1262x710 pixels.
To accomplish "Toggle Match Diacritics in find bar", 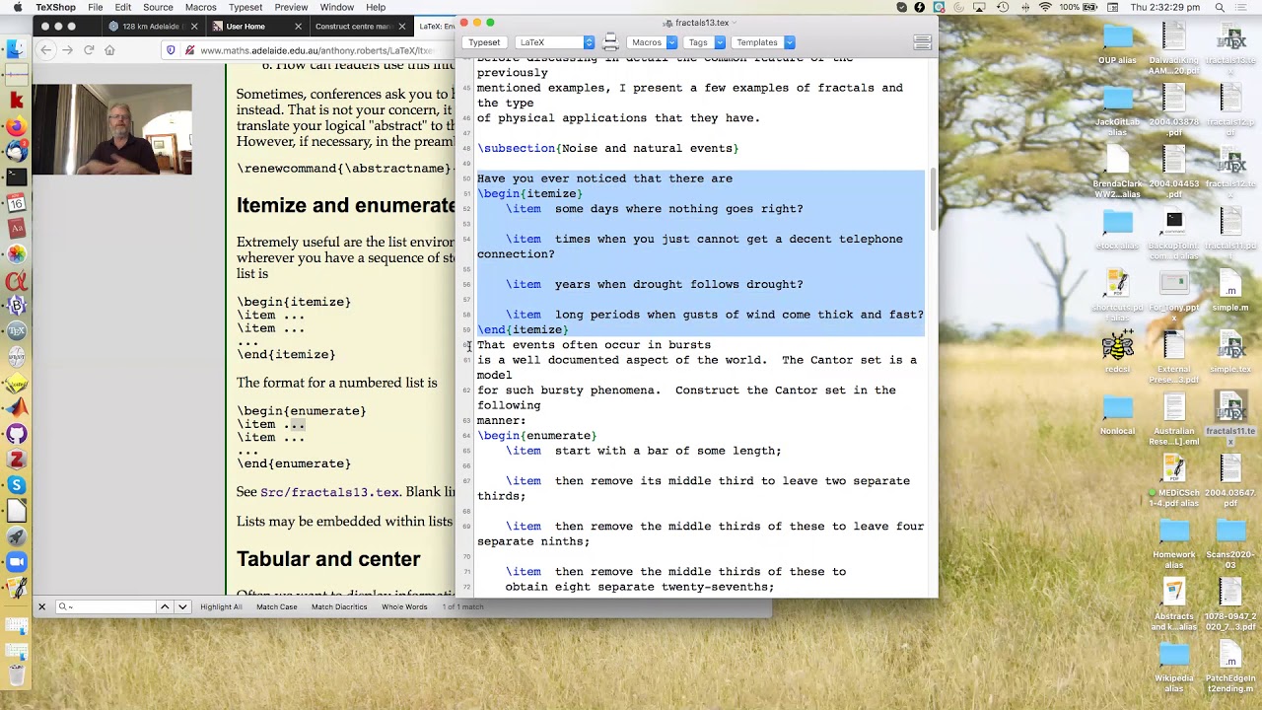I will click(x=339, y=606).
